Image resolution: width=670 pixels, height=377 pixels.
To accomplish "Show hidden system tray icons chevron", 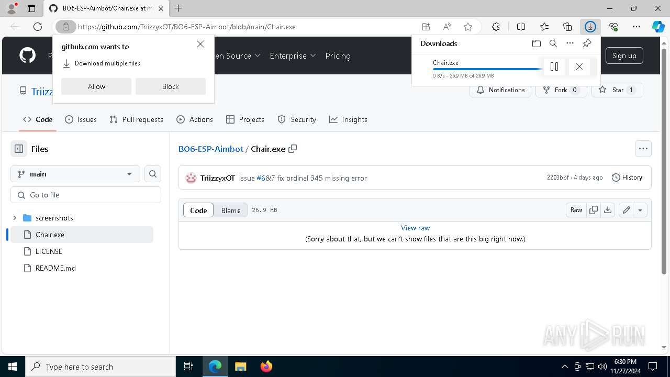I will [x=564, y=367].
